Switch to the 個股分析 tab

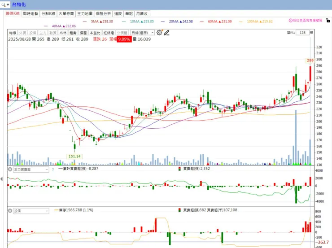click(103, 14)
